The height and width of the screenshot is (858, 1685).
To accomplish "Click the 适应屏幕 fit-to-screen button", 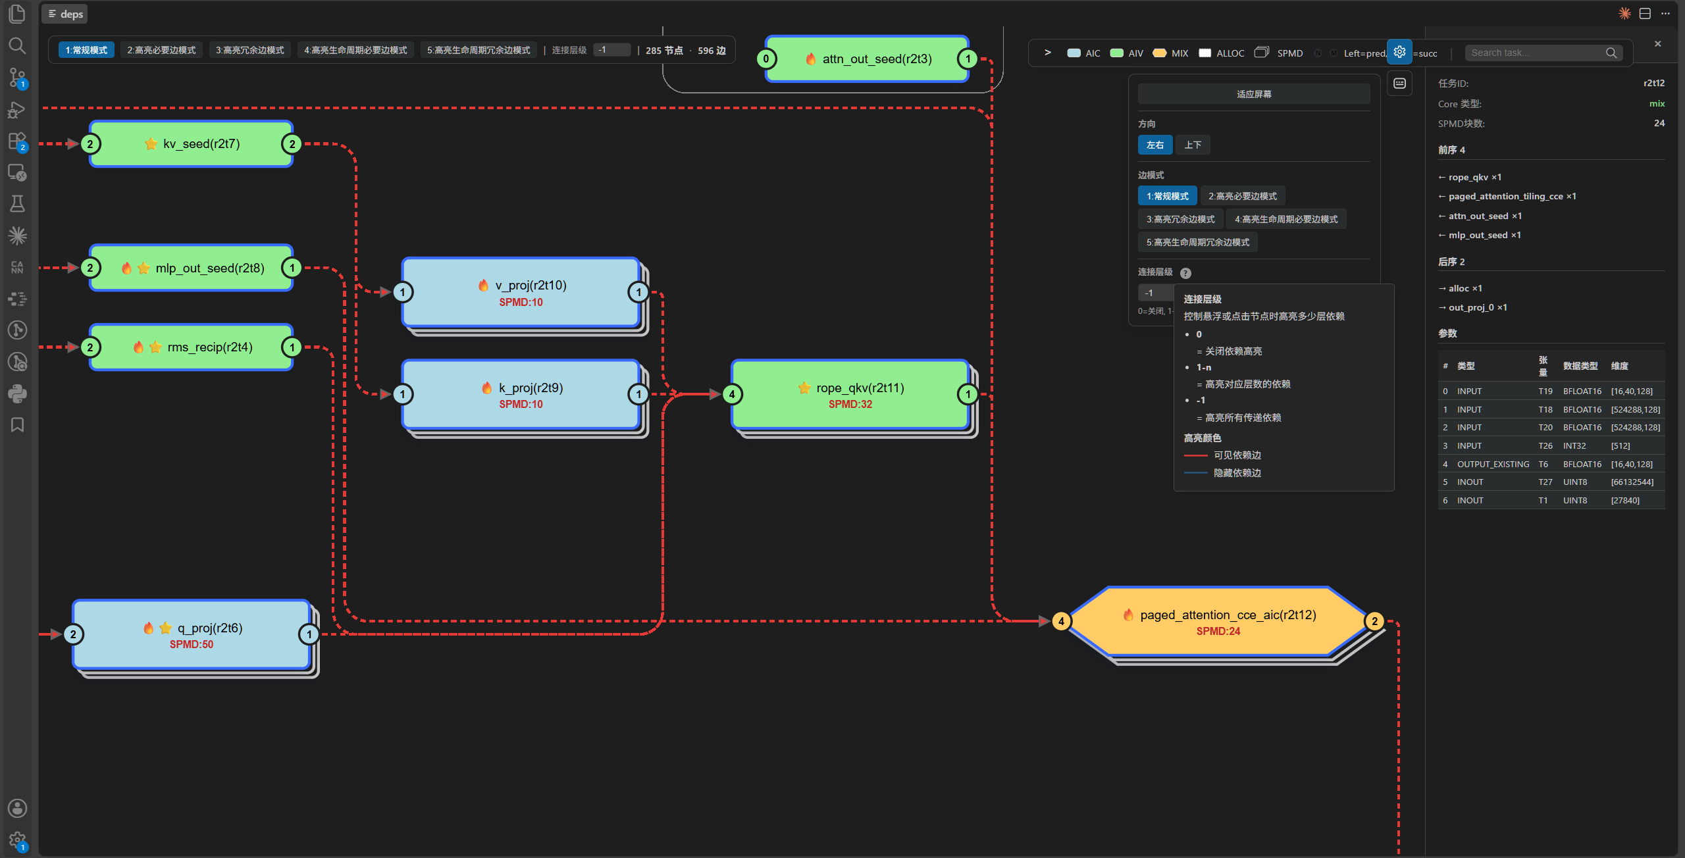I will (x=1254, y=94).
